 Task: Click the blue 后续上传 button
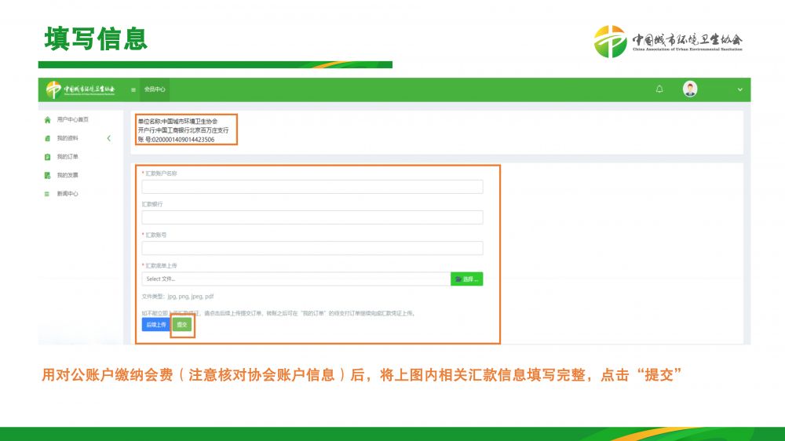click(x=154, y=324)
